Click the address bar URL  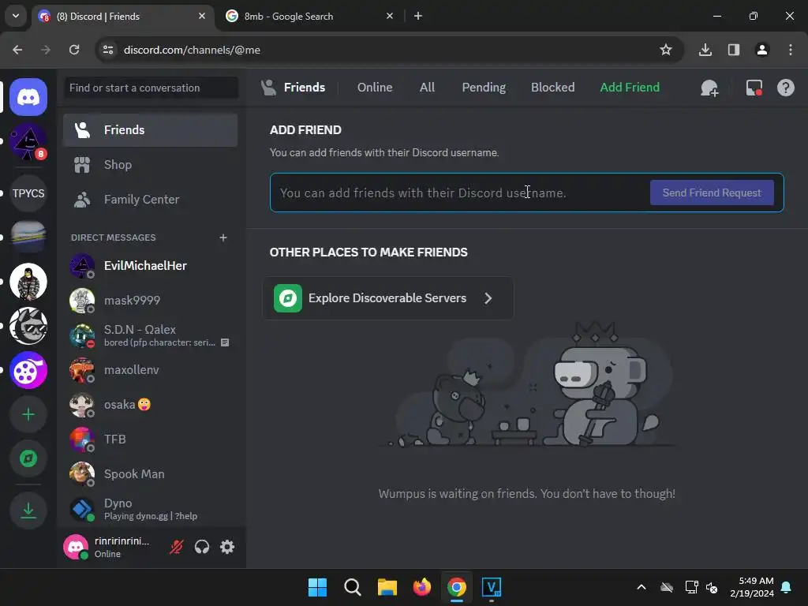pyautogui.click(x=192, y=50)
